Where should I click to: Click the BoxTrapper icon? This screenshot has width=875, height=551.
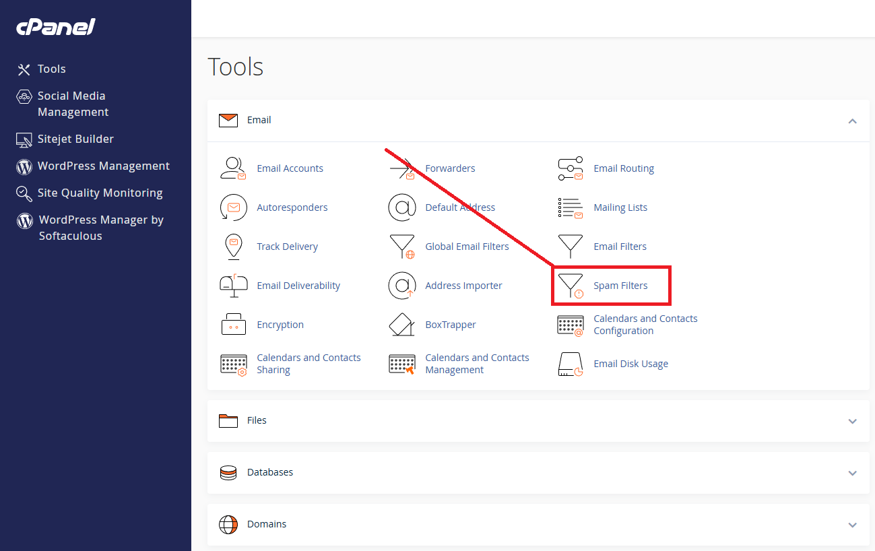coord(402,325)
